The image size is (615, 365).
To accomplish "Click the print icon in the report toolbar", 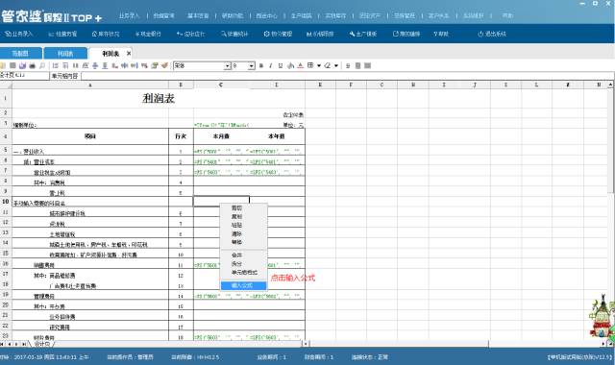I will 32,65.
